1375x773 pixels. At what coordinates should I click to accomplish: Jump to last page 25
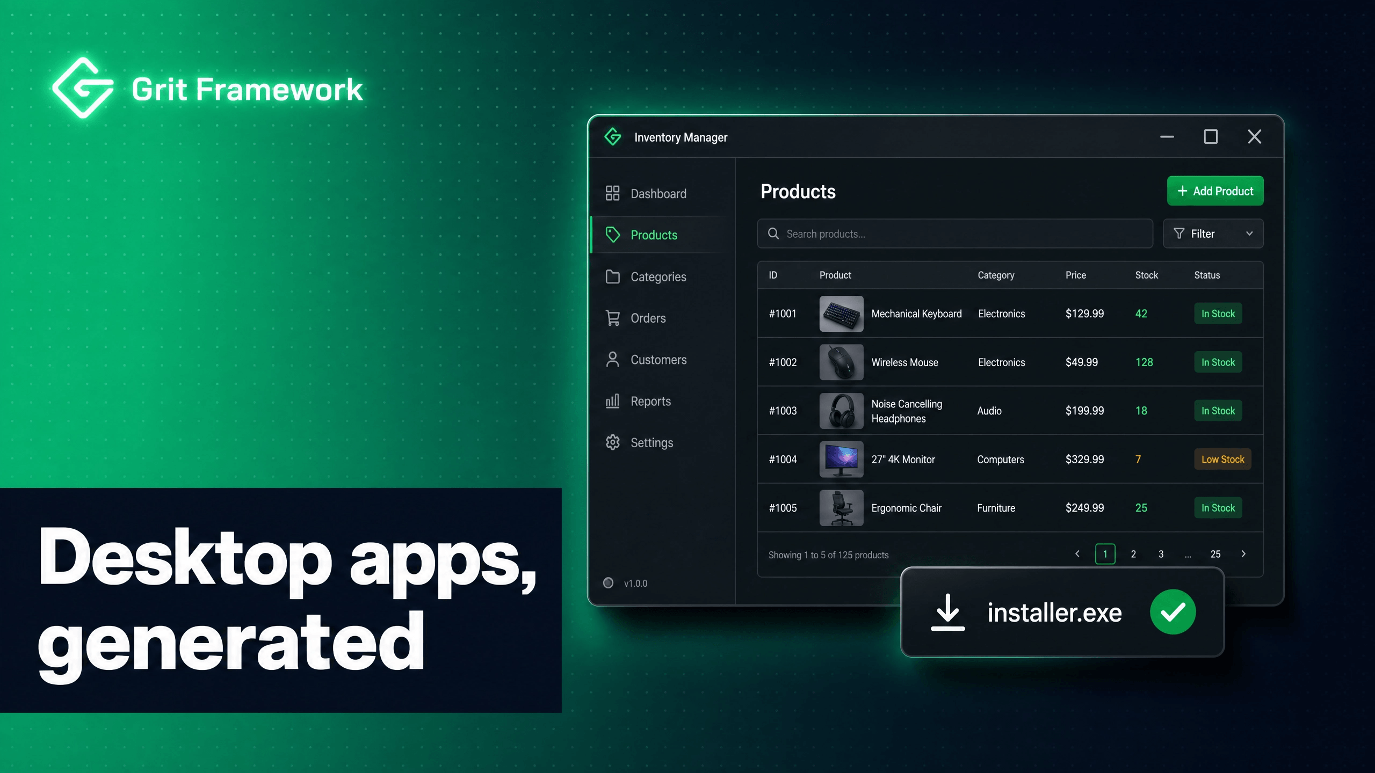tap(1215, 554)
